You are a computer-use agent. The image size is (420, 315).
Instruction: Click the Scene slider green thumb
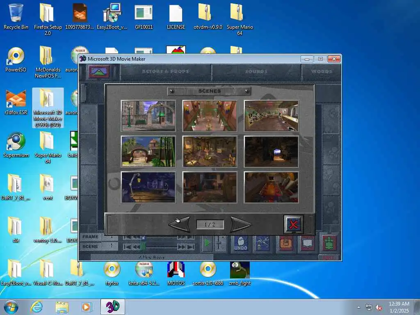click(x=143, y=247)
